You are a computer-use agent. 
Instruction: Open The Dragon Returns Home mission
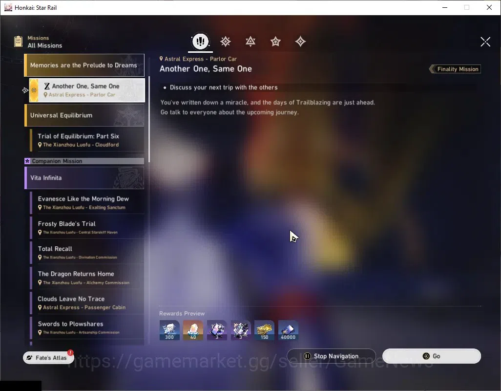[87, 278]
